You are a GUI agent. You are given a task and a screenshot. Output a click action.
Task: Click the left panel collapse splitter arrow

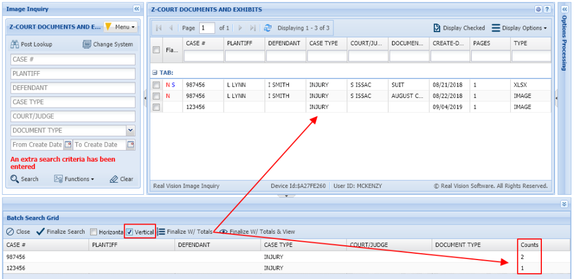tap(144, 98)
